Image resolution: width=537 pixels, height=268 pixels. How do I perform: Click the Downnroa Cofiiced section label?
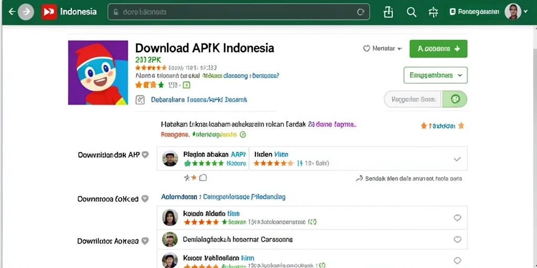(x=108, y=198)
